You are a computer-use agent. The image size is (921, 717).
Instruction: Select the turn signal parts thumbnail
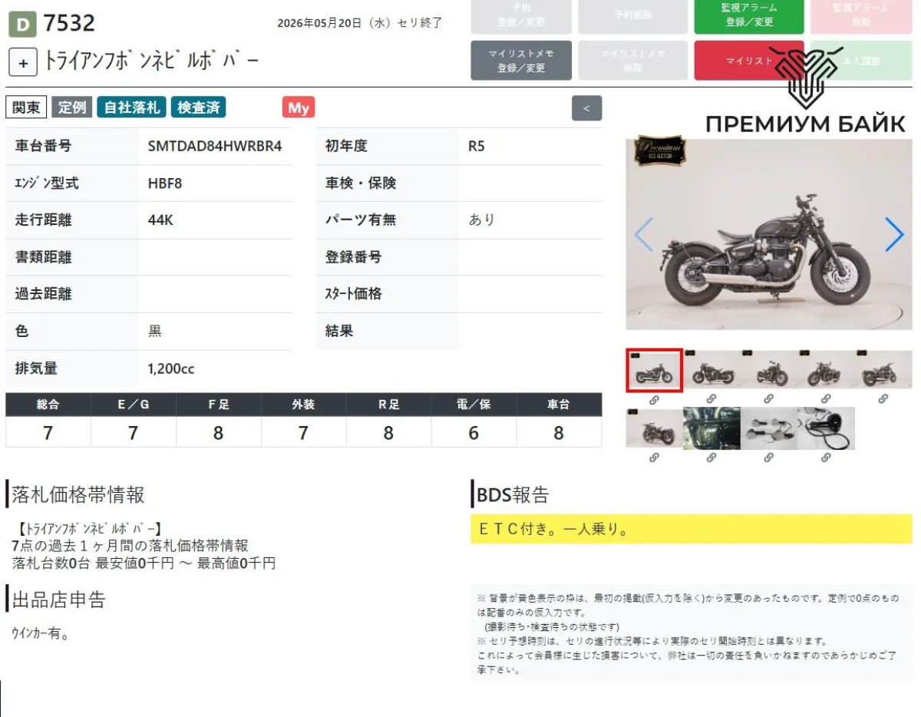[x=769, y=428]
